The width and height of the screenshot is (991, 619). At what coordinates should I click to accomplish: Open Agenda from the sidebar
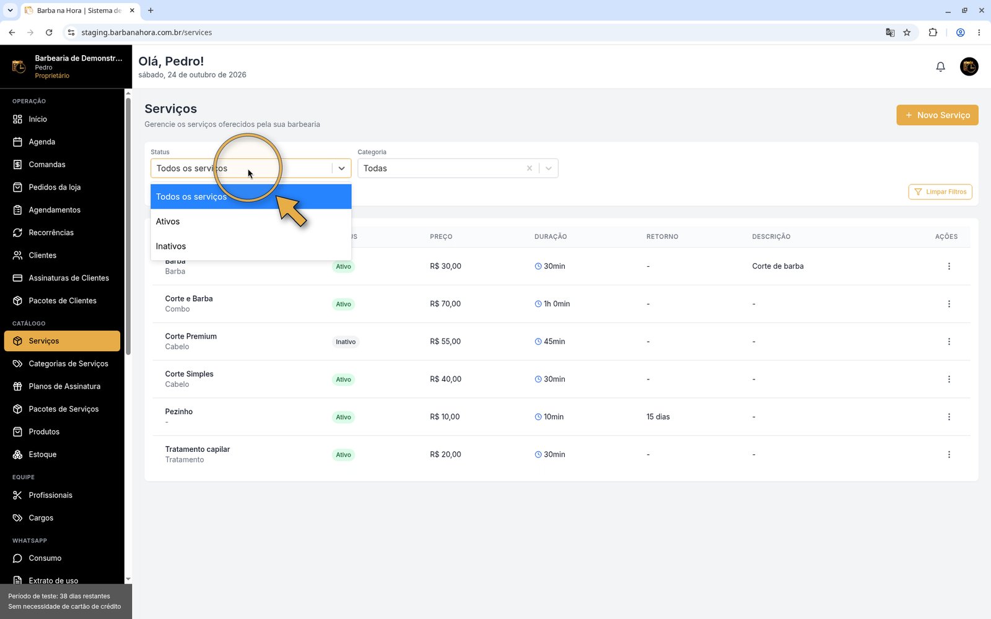point(62,142)
